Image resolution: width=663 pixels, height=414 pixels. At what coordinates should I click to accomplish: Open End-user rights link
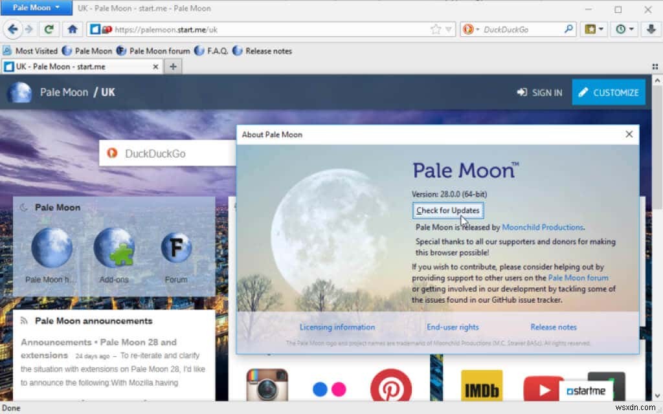click(453, 327)
